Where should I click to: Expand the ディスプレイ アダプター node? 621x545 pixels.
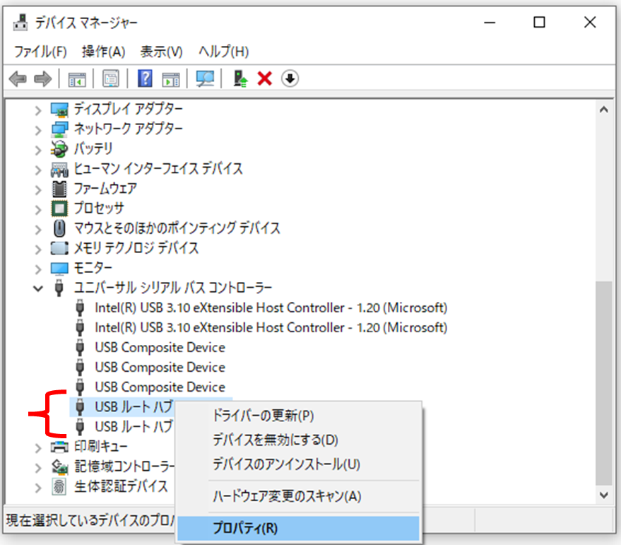[38, 110]
